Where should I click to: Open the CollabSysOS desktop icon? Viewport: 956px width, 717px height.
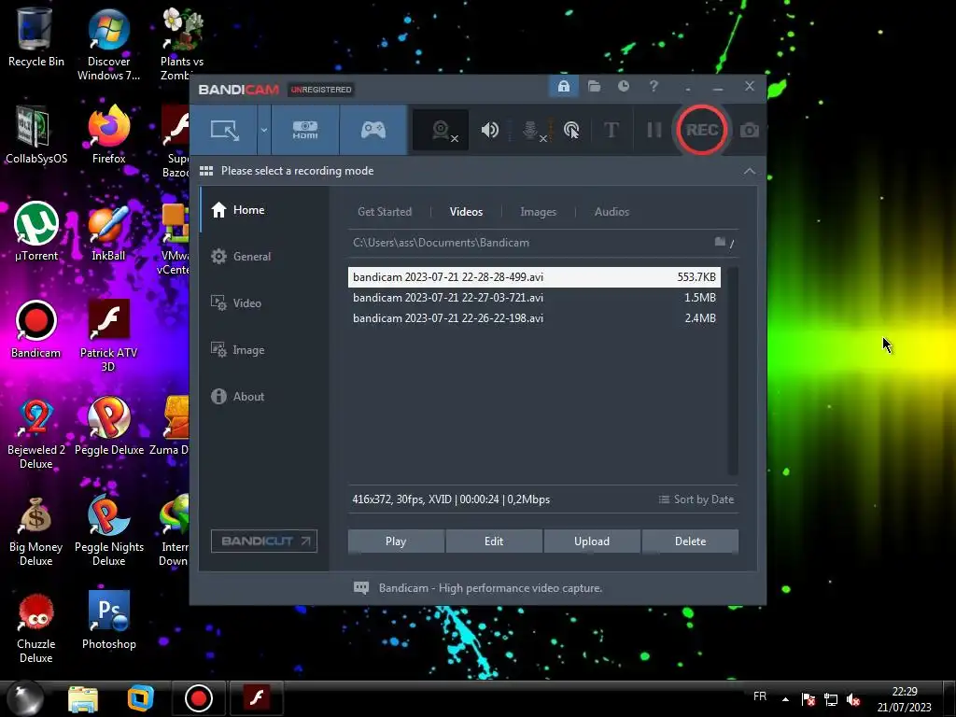pyautogui.click(x=36, y=135)
